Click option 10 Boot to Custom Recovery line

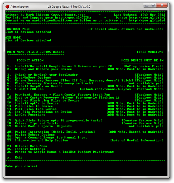pyautogui.click(x=63, y=98)
